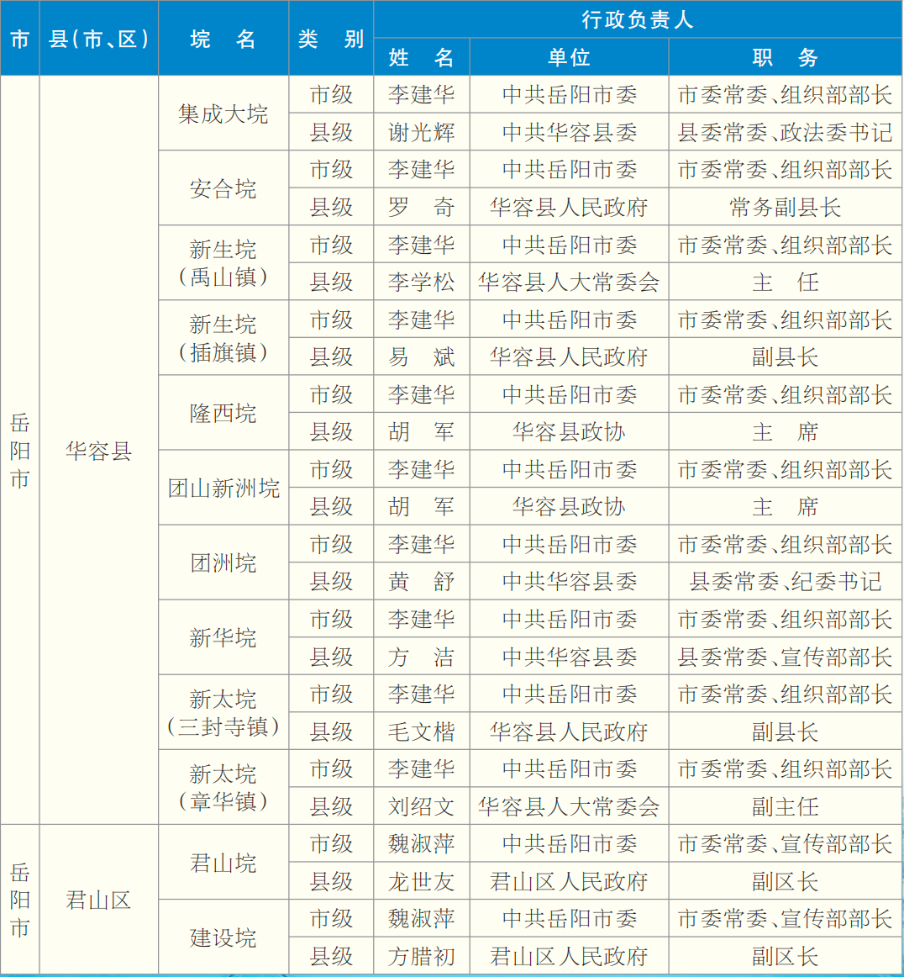
Task: Select the 新华垸 cell
Action: coord(223,637)
